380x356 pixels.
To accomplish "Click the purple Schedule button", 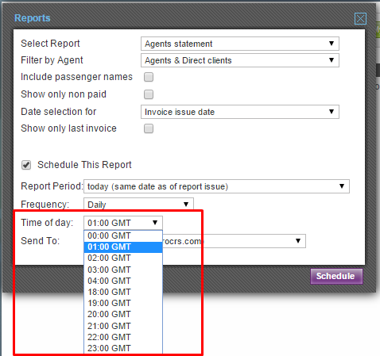I will pyautogui.click(x=336, y=276).
